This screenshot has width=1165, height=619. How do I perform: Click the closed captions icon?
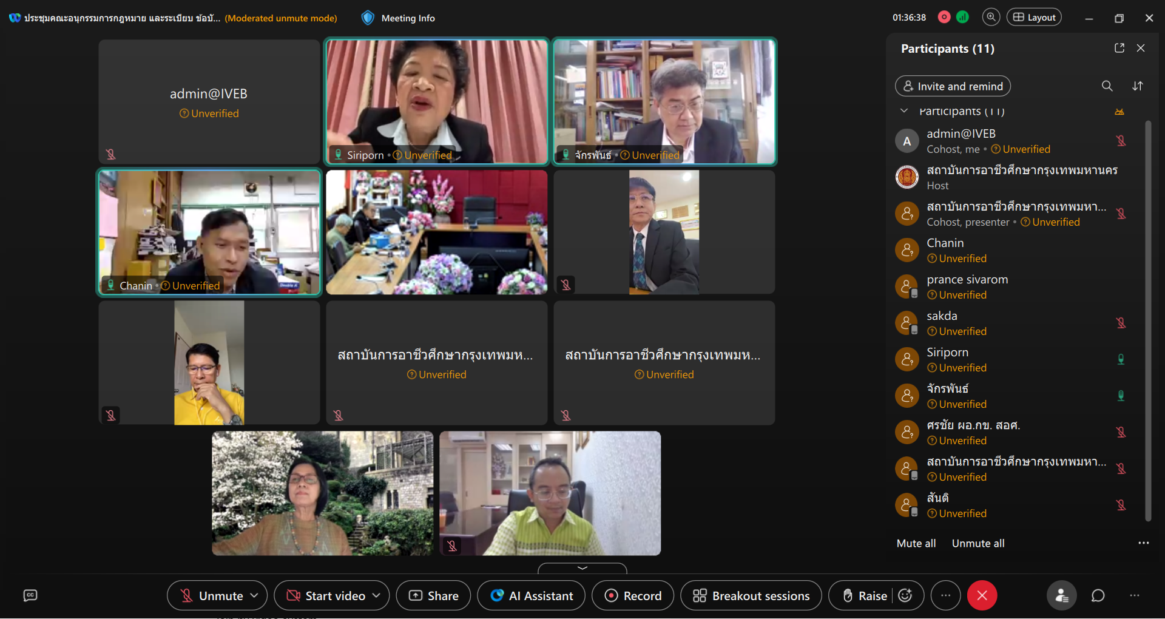click(30, 596)
